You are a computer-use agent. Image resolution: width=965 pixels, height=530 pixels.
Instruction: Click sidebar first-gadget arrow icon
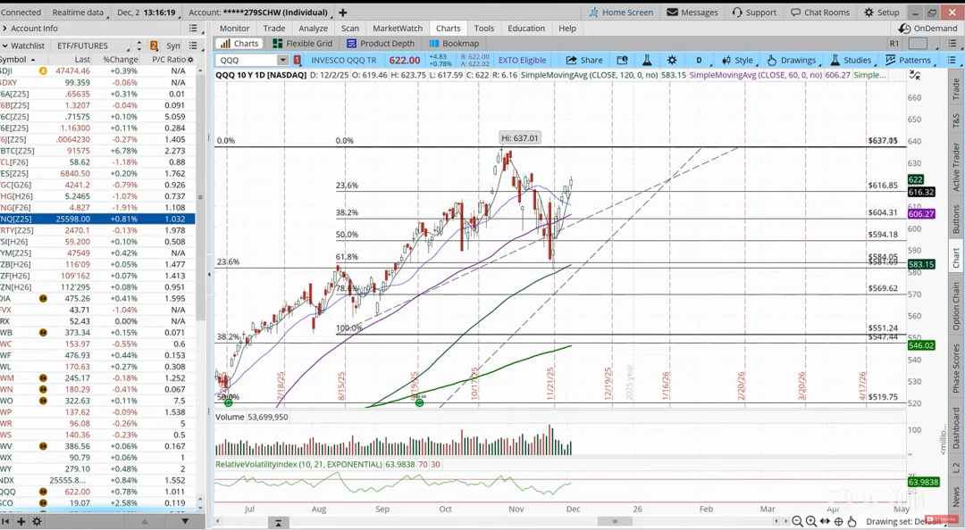(7, 521)
